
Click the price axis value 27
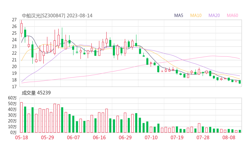(x=14, y=20)
